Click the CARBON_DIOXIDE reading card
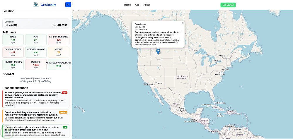The width and height of the screenshot is (293, 139). [x=13, y=52]
